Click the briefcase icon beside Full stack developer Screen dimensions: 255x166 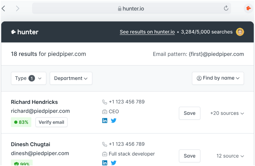tap(104, 154)
